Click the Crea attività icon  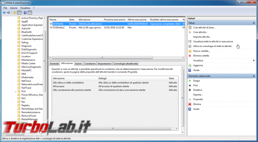pyautogui.click(x=190, y=32)
